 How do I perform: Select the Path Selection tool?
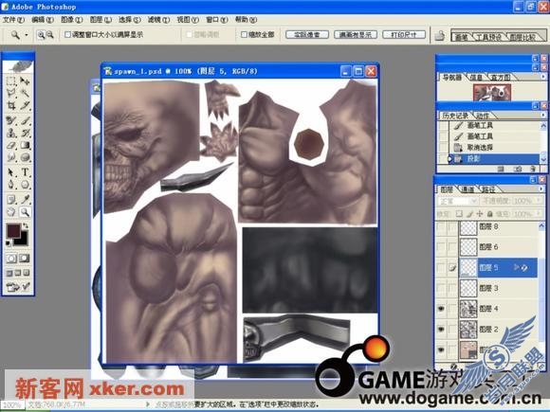pos(10,172)
